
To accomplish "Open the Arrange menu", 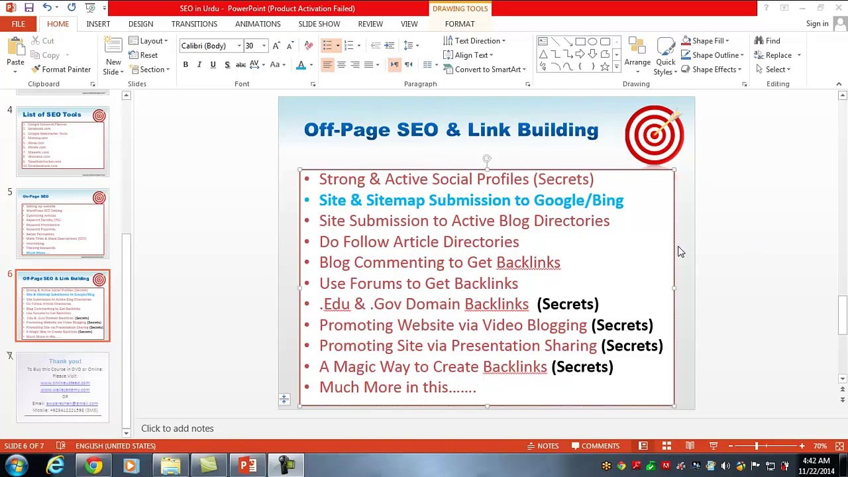I will (637, 54).
